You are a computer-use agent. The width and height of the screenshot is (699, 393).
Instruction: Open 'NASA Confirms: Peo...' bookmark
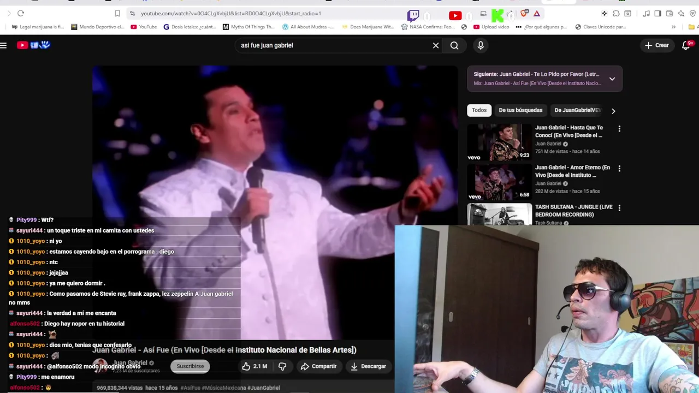[428, 27]
